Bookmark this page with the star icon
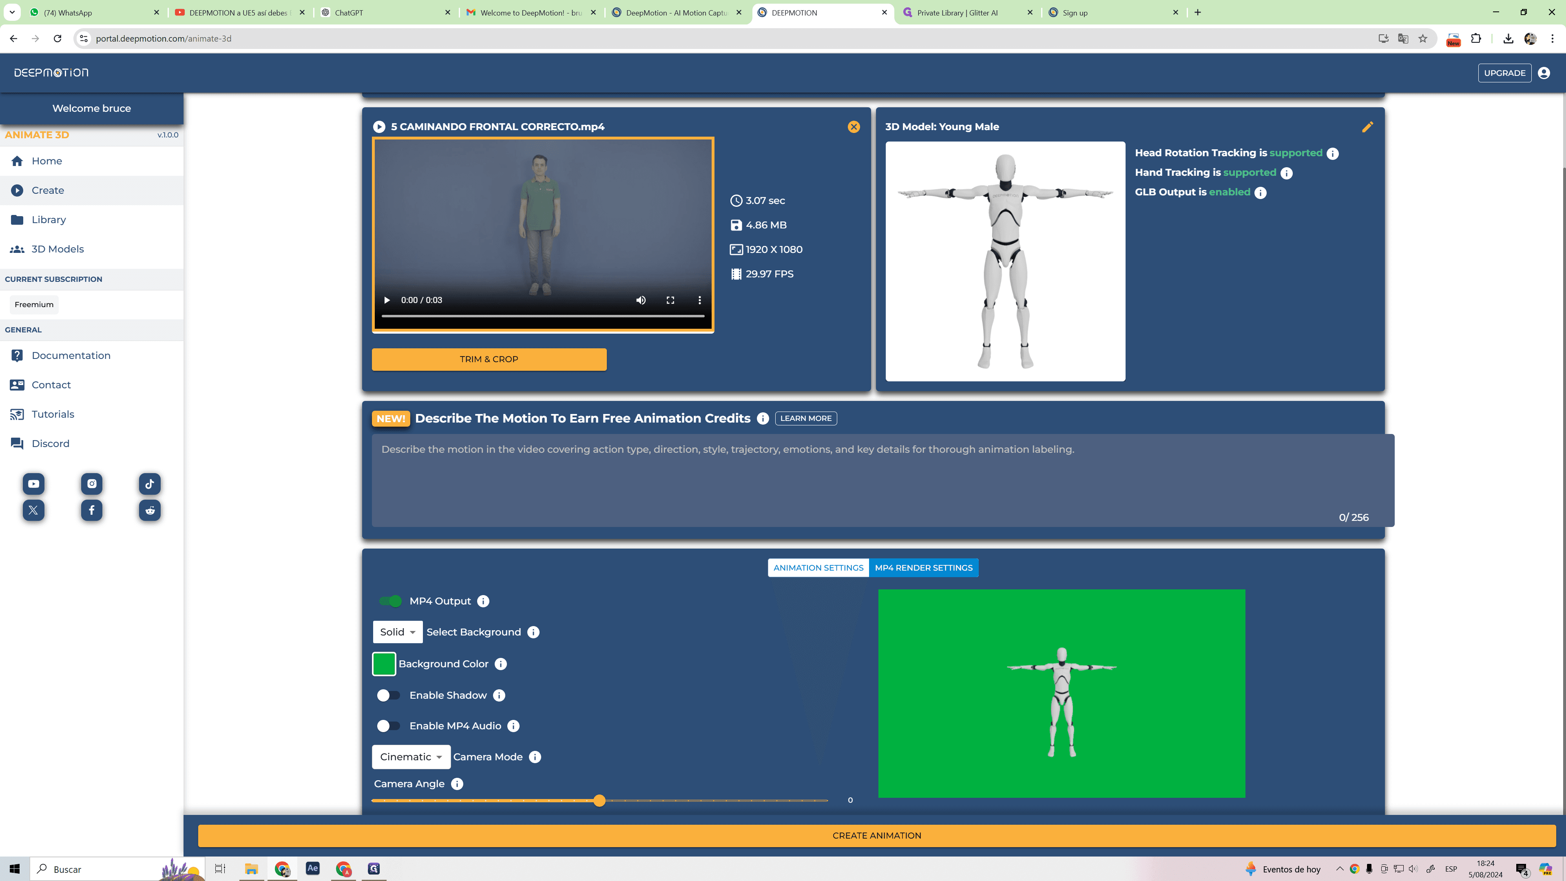1566x881 pixels. (1422, 39)
